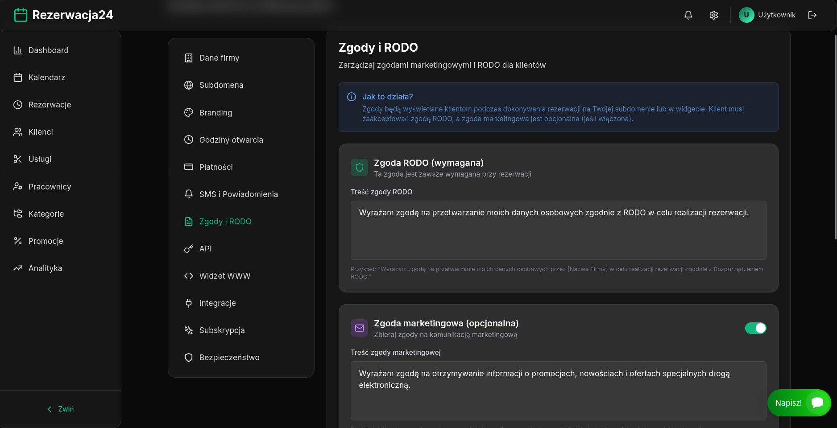Screen dimensions: 837x428
Task: Select the Kalendarz icon in the sidebar
Action: pyautogui.click(x=18, y=77)
